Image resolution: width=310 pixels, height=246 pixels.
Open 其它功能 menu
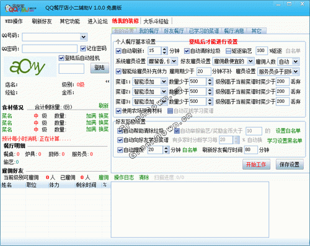tap(69, 21)
